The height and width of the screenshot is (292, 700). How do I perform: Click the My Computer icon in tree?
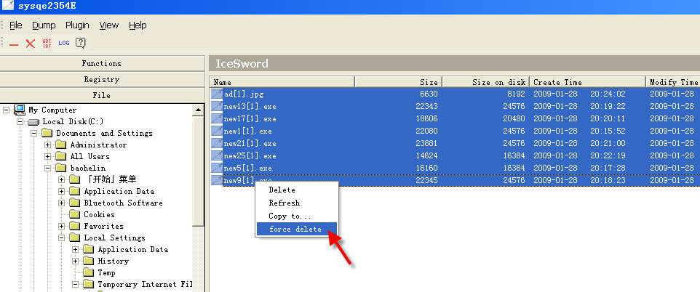click(x=20, y=110)
